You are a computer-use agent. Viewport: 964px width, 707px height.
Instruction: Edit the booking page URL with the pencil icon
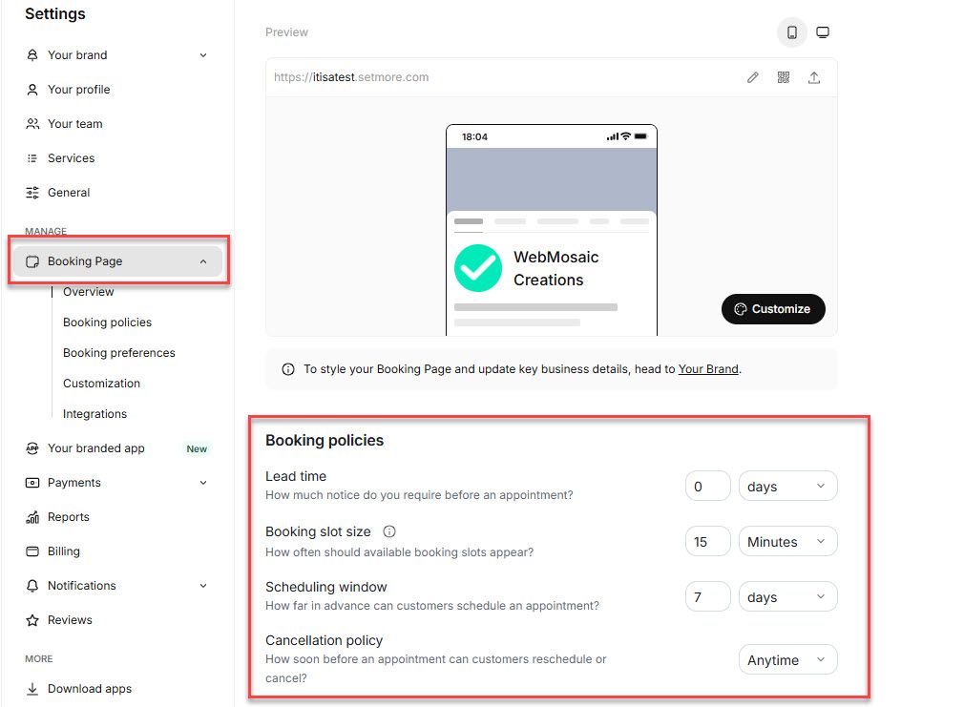click(x=753, y=77)
